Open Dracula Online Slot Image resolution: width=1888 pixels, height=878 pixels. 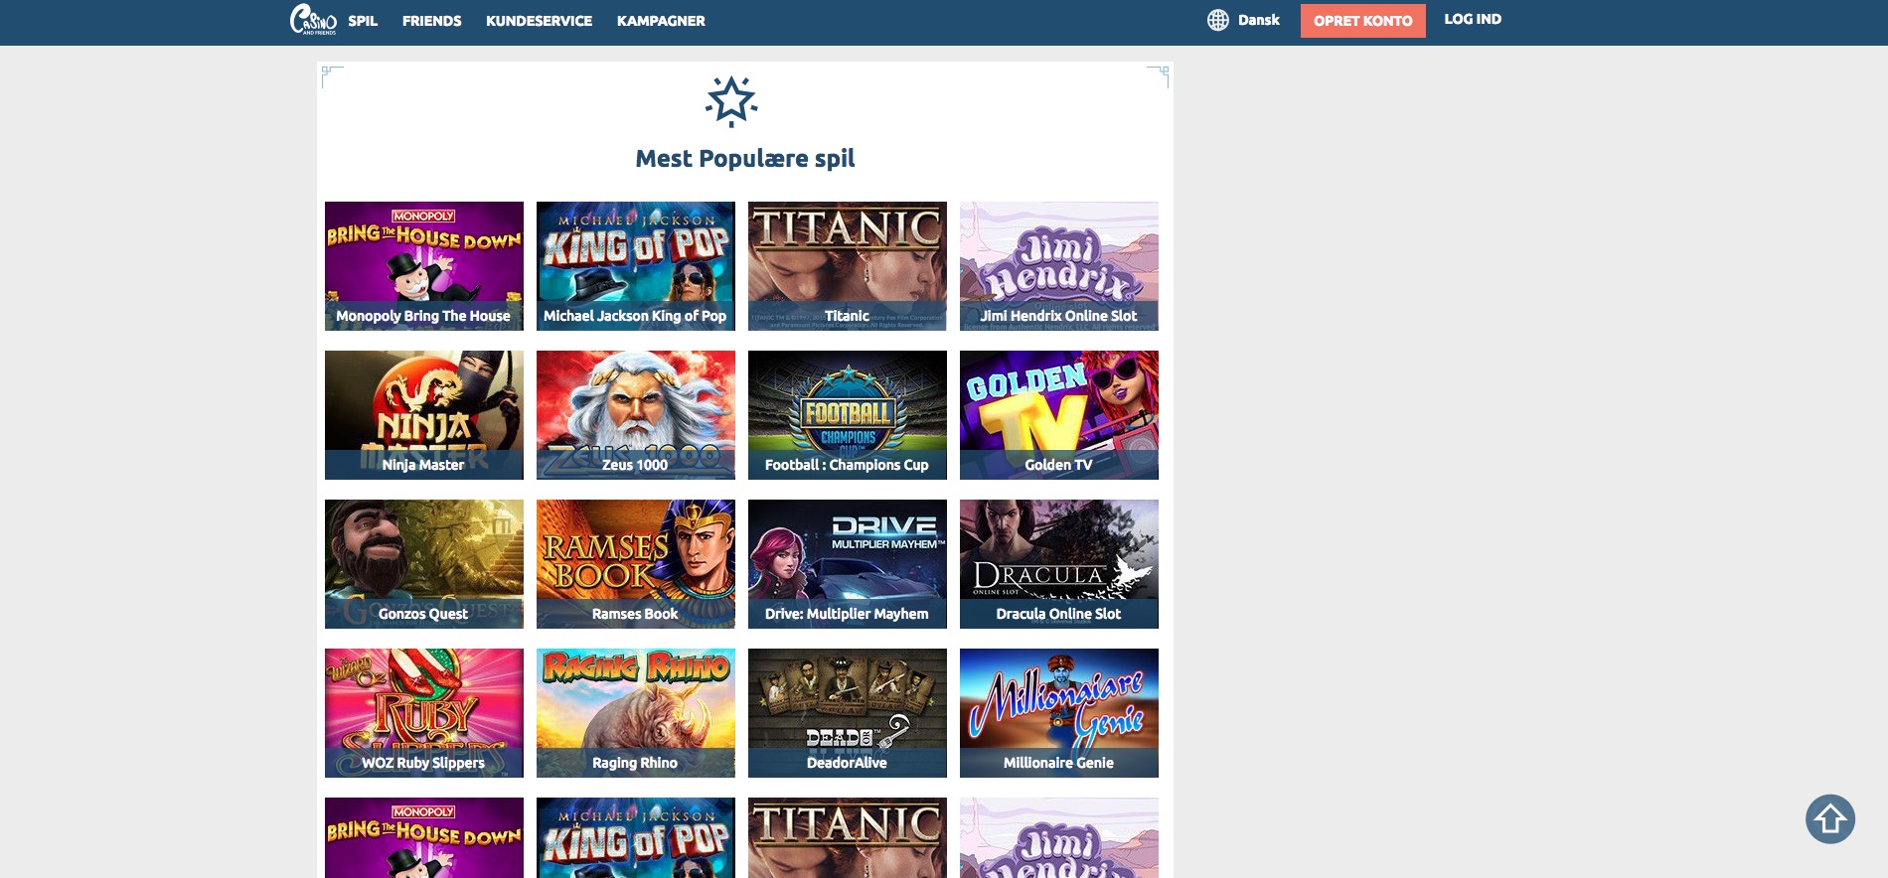pos(1059,564)
